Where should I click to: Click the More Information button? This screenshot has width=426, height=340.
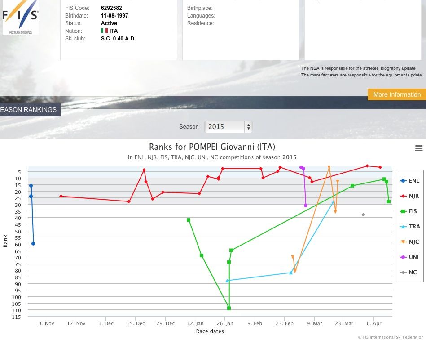(396, 94)
